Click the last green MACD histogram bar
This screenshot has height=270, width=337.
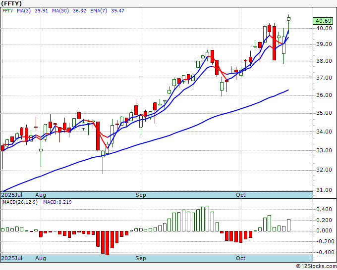click(288, 225)
